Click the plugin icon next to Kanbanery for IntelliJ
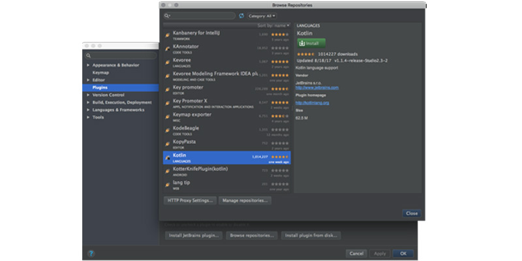Screen dimensions: 522x261 point(168,35)
